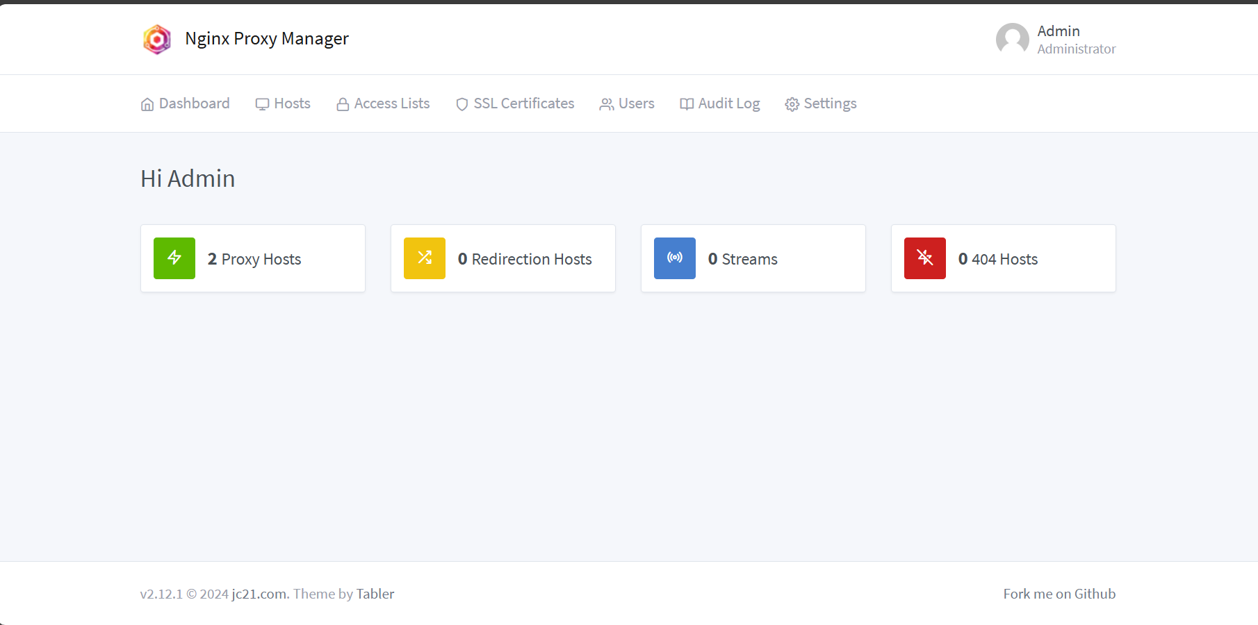Open the Tabler theme link
Viewport: 1258px width, 625px height.
point(375,594)
